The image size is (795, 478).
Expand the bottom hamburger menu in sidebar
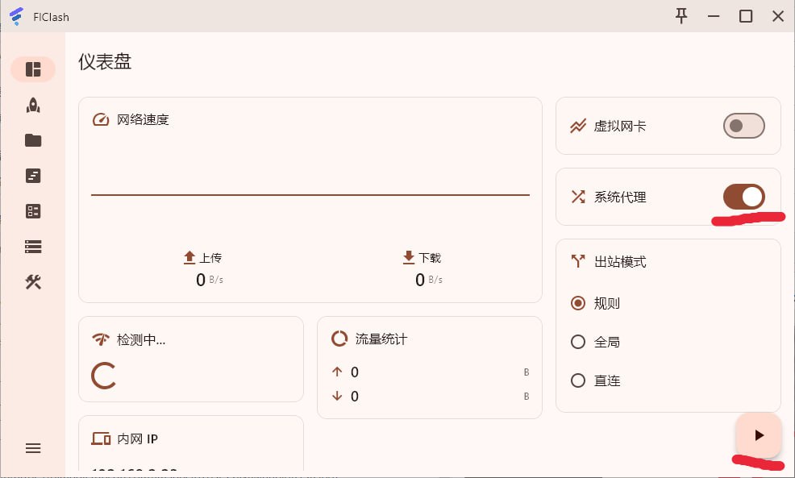[x=33, y=448]
